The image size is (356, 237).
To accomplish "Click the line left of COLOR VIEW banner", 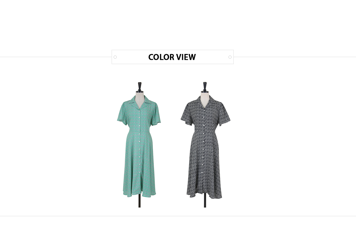I will pos(56,57).
